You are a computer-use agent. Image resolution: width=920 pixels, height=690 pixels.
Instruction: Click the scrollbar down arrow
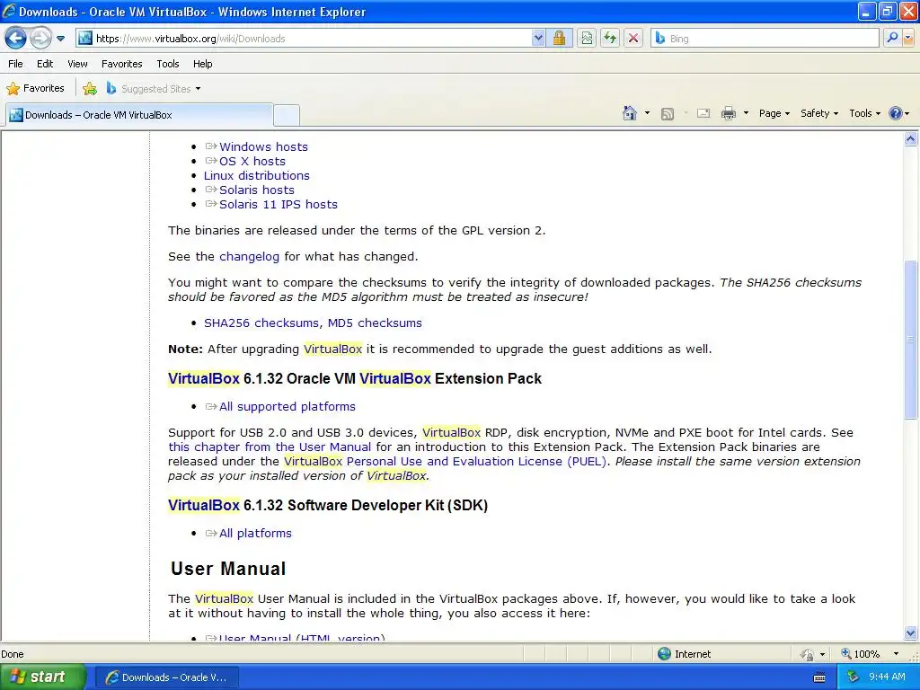911,632
